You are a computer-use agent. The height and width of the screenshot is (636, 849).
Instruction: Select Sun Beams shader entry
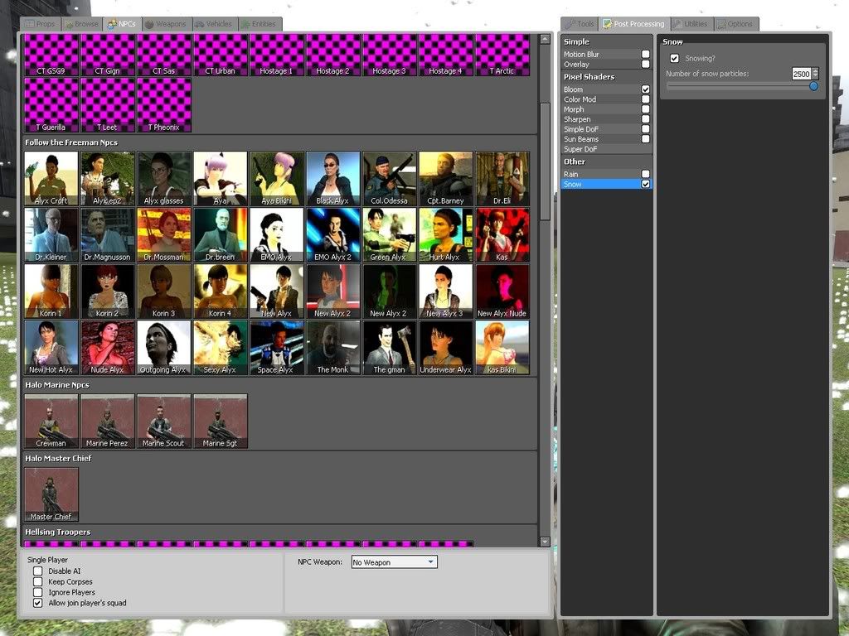pos(581,139)
